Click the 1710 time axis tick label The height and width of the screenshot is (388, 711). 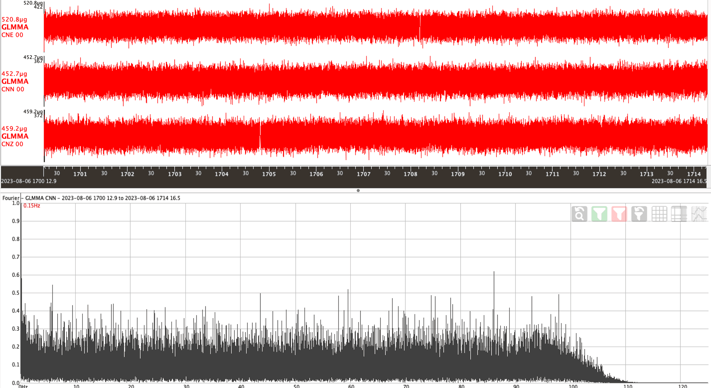[505, 174]
